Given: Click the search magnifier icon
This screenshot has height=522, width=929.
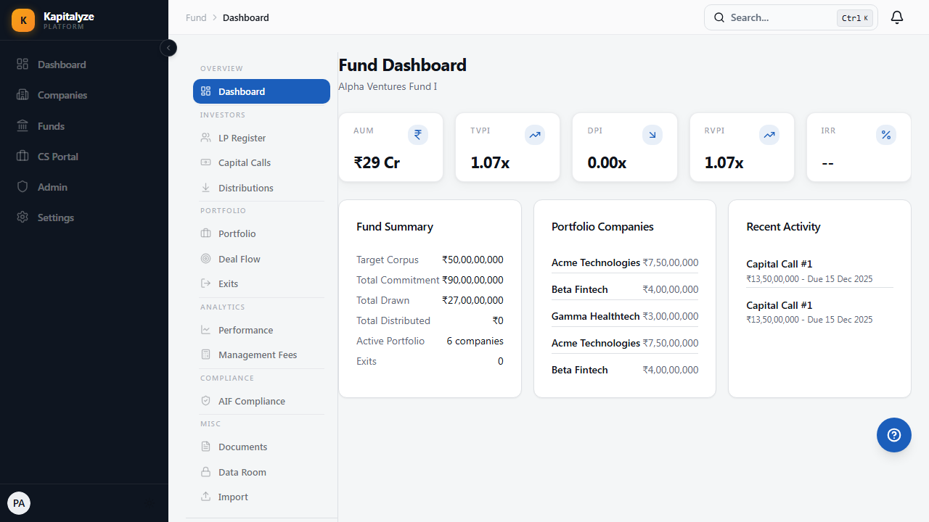Looking at the screenshot, I should [x=719, y=17].
